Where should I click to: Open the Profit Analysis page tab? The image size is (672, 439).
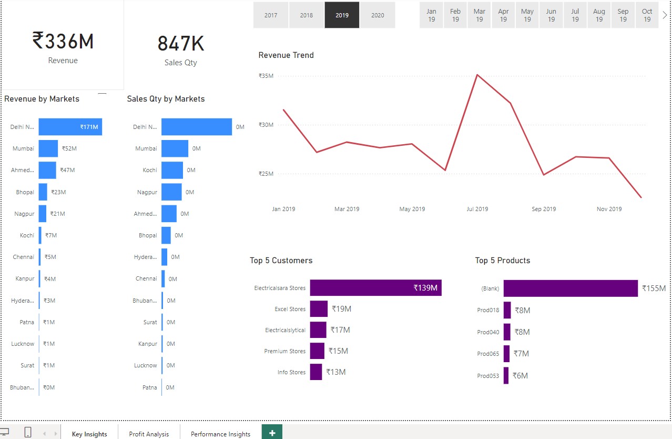click(x=149, y=434)
